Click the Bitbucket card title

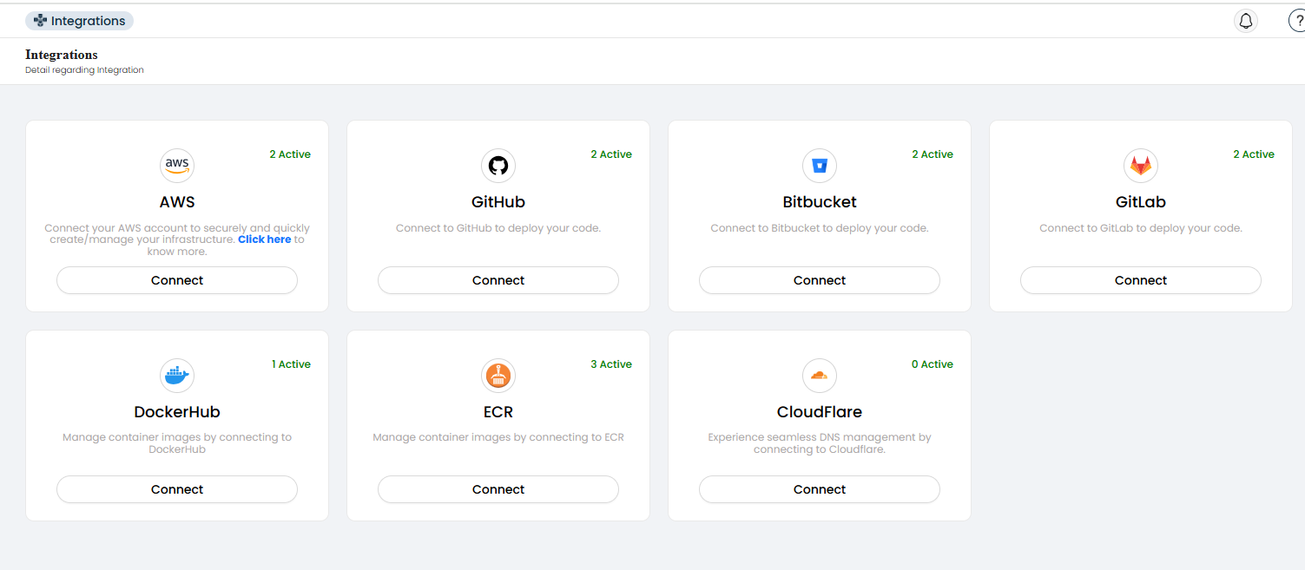tap(820, 202)
